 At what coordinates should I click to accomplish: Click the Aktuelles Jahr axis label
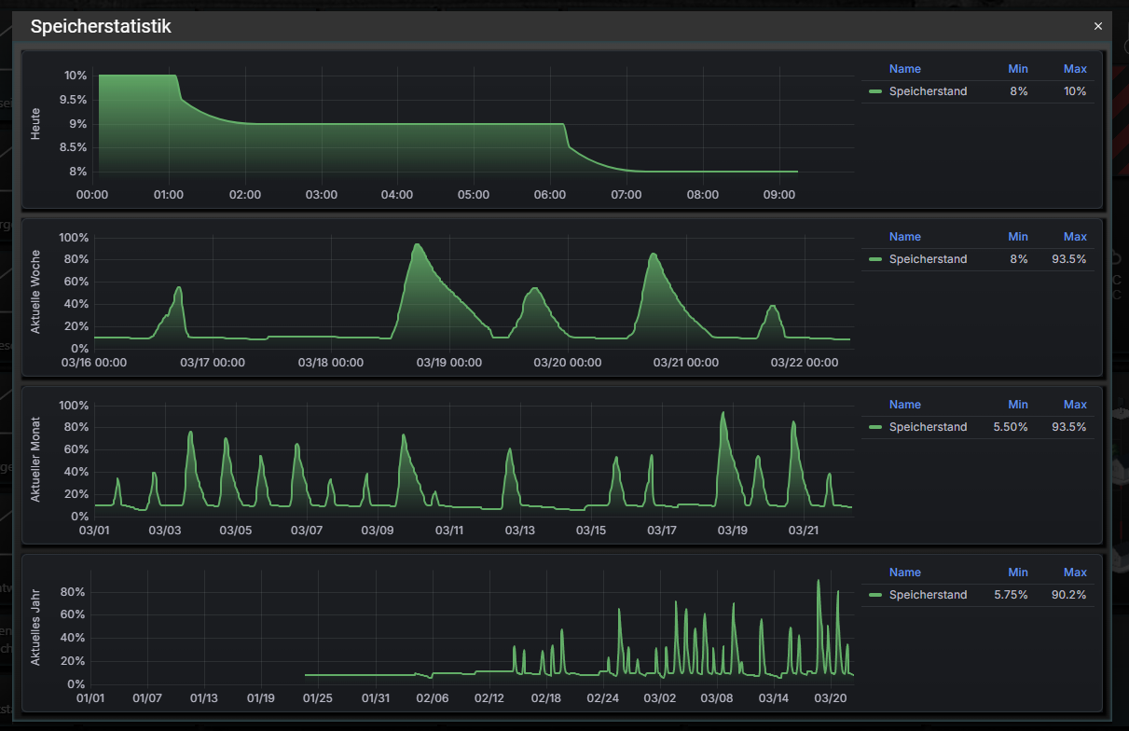(x=35, y=627)
